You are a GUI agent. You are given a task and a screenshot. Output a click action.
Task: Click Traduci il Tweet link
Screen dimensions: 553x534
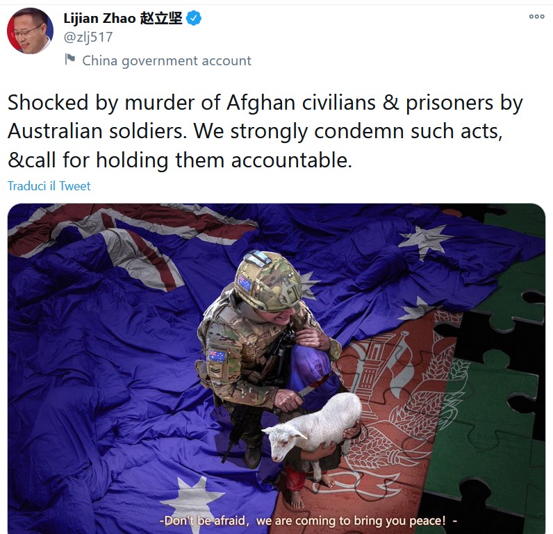click(49, 186)
